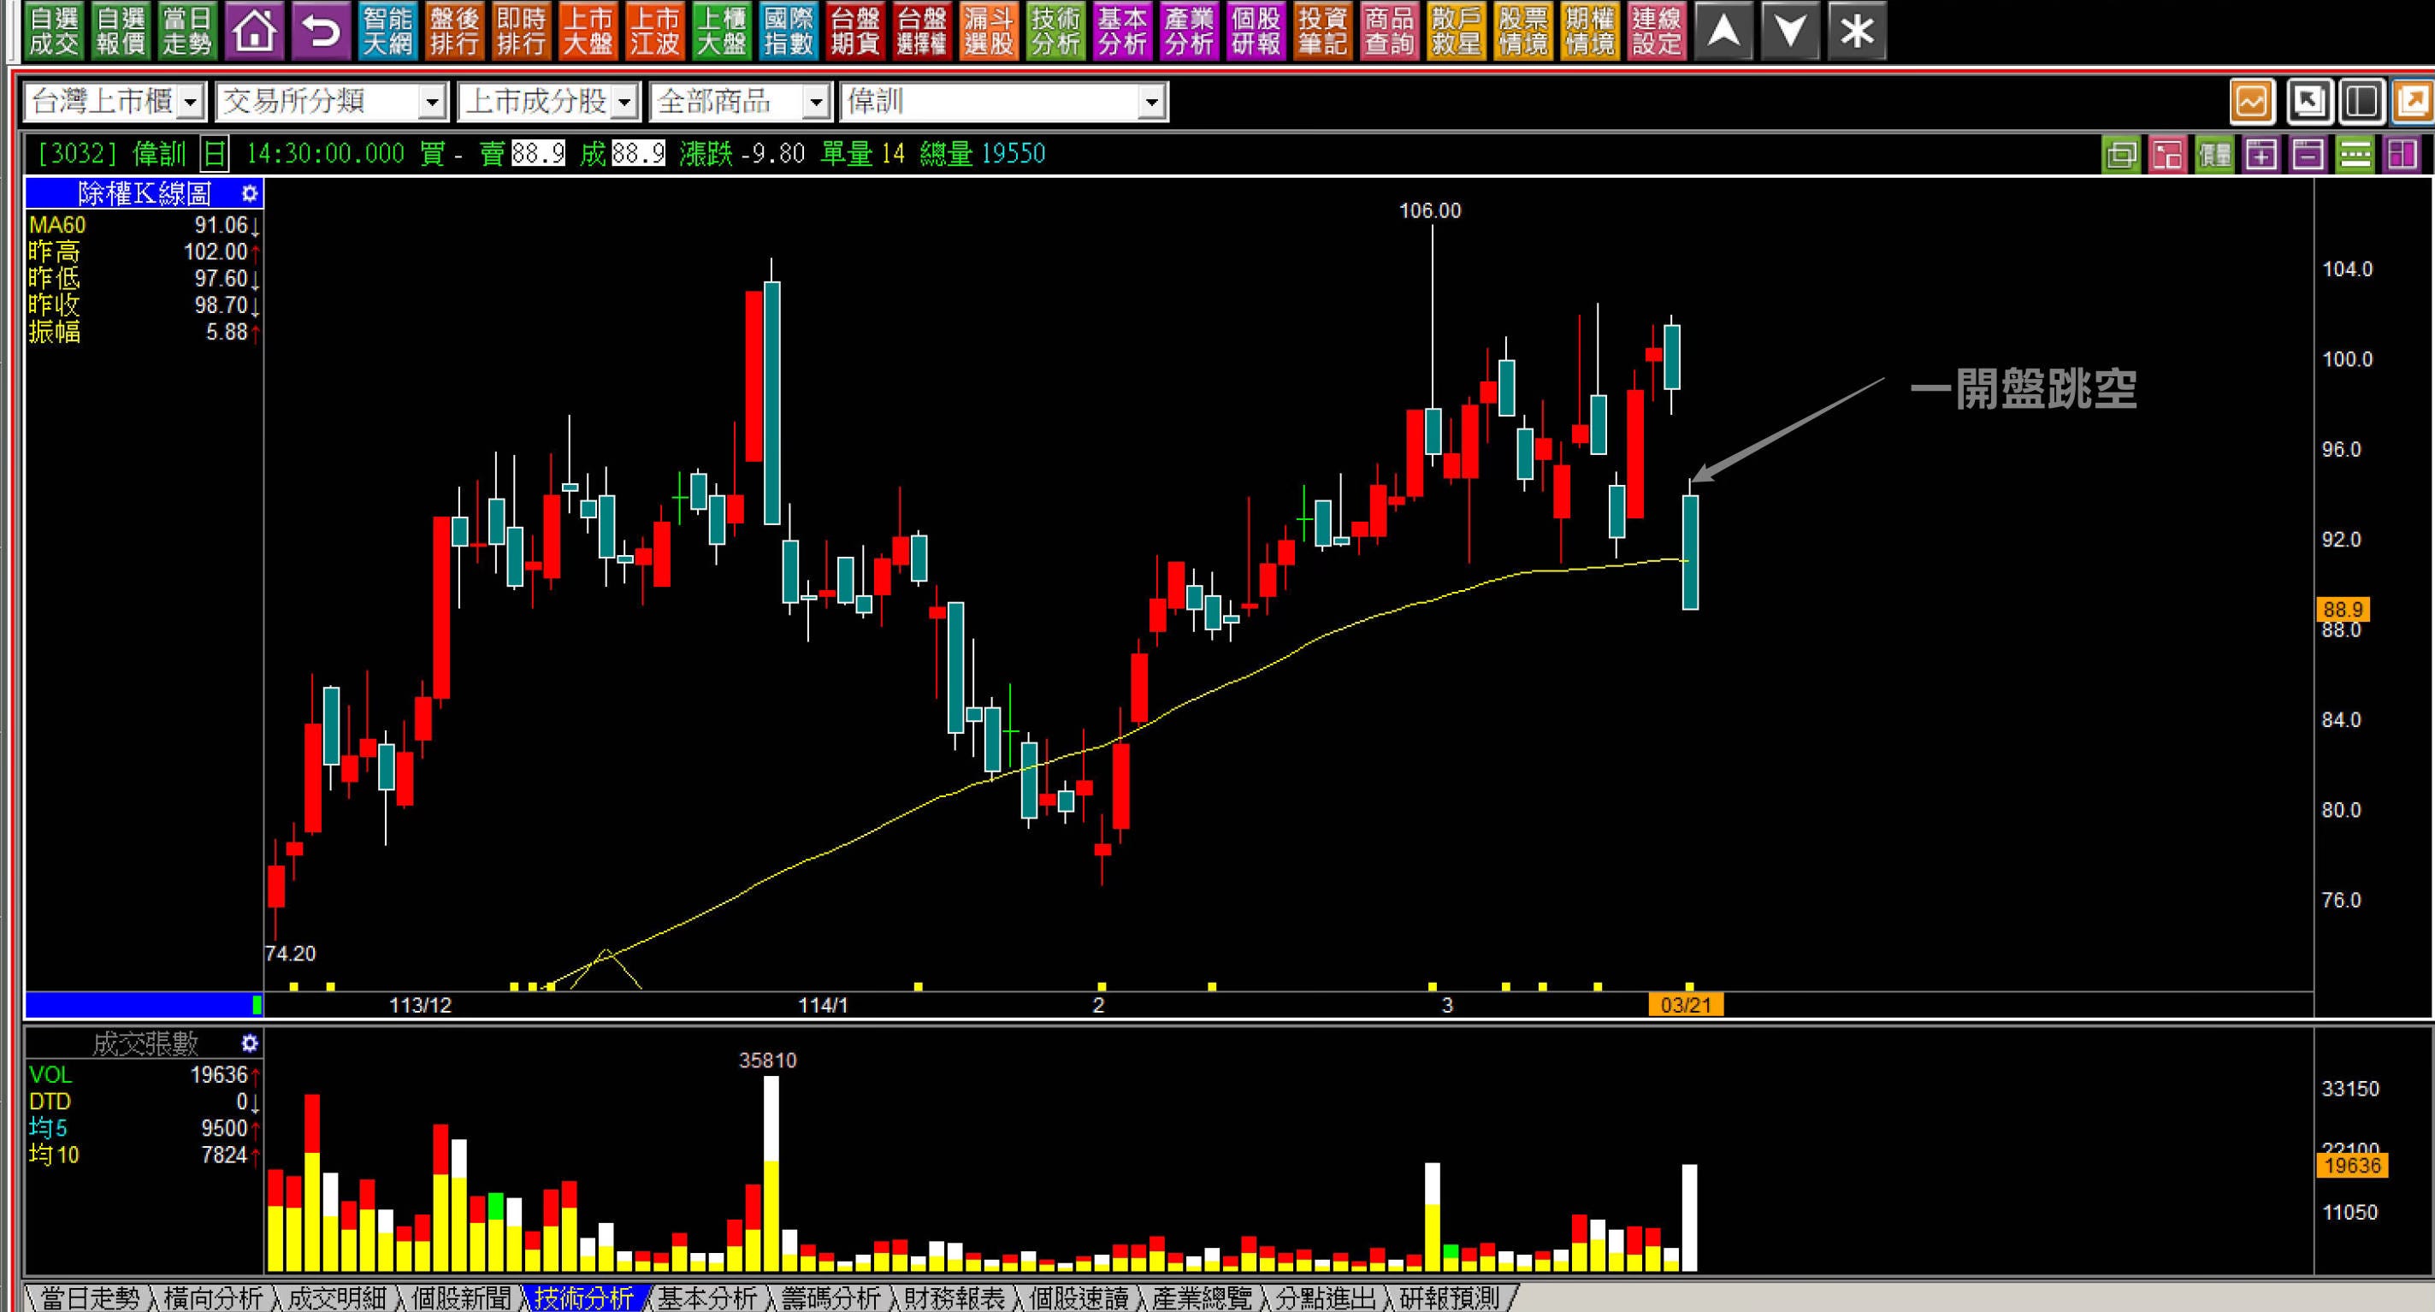Viewport: 2435px width, 1312px height.
Task: Click the home icon in top toolbar
Action: click(x=255, y=31)
